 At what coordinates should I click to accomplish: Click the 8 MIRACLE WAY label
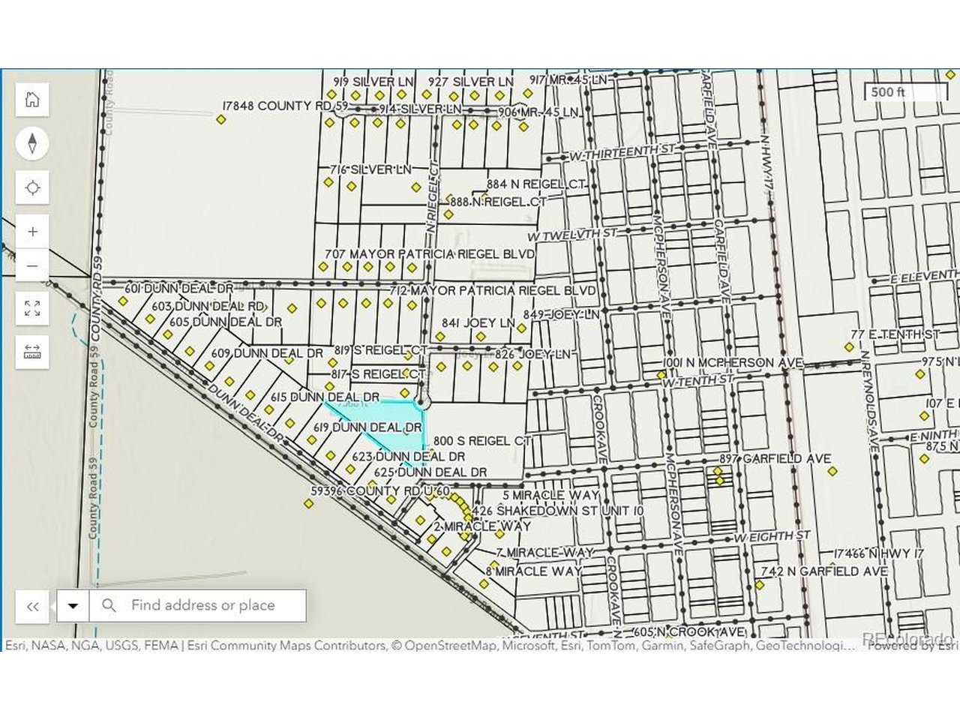point(533,571)
